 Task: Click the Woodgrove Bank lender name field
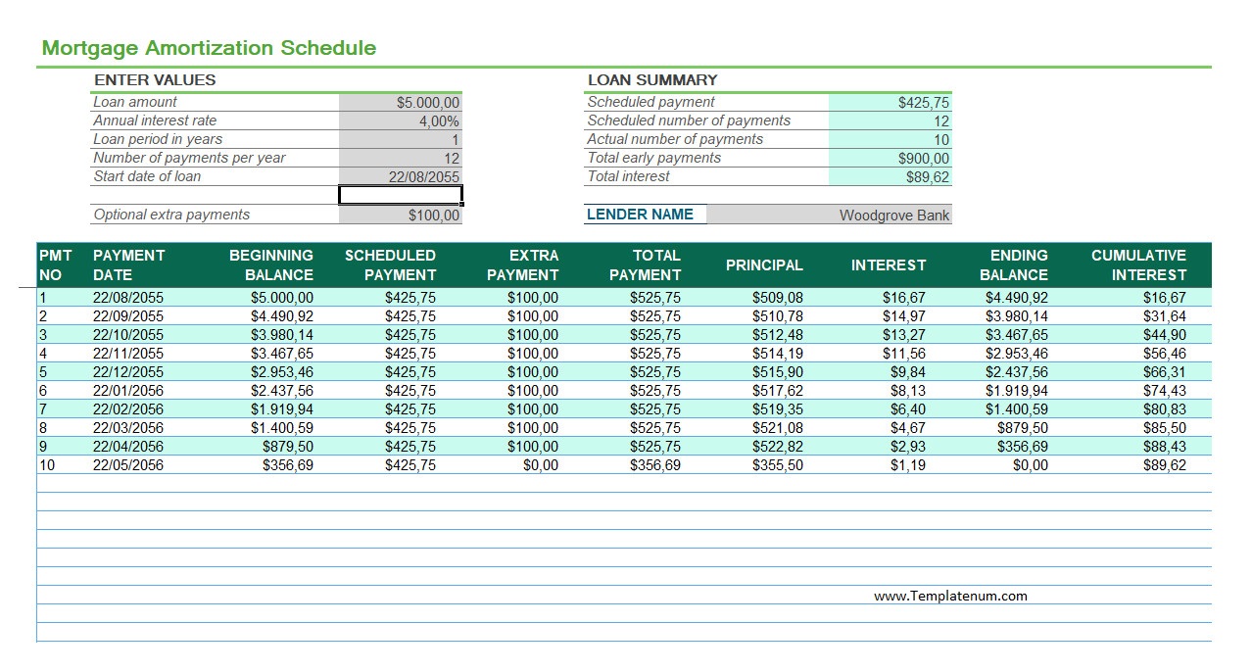[829, 215]
